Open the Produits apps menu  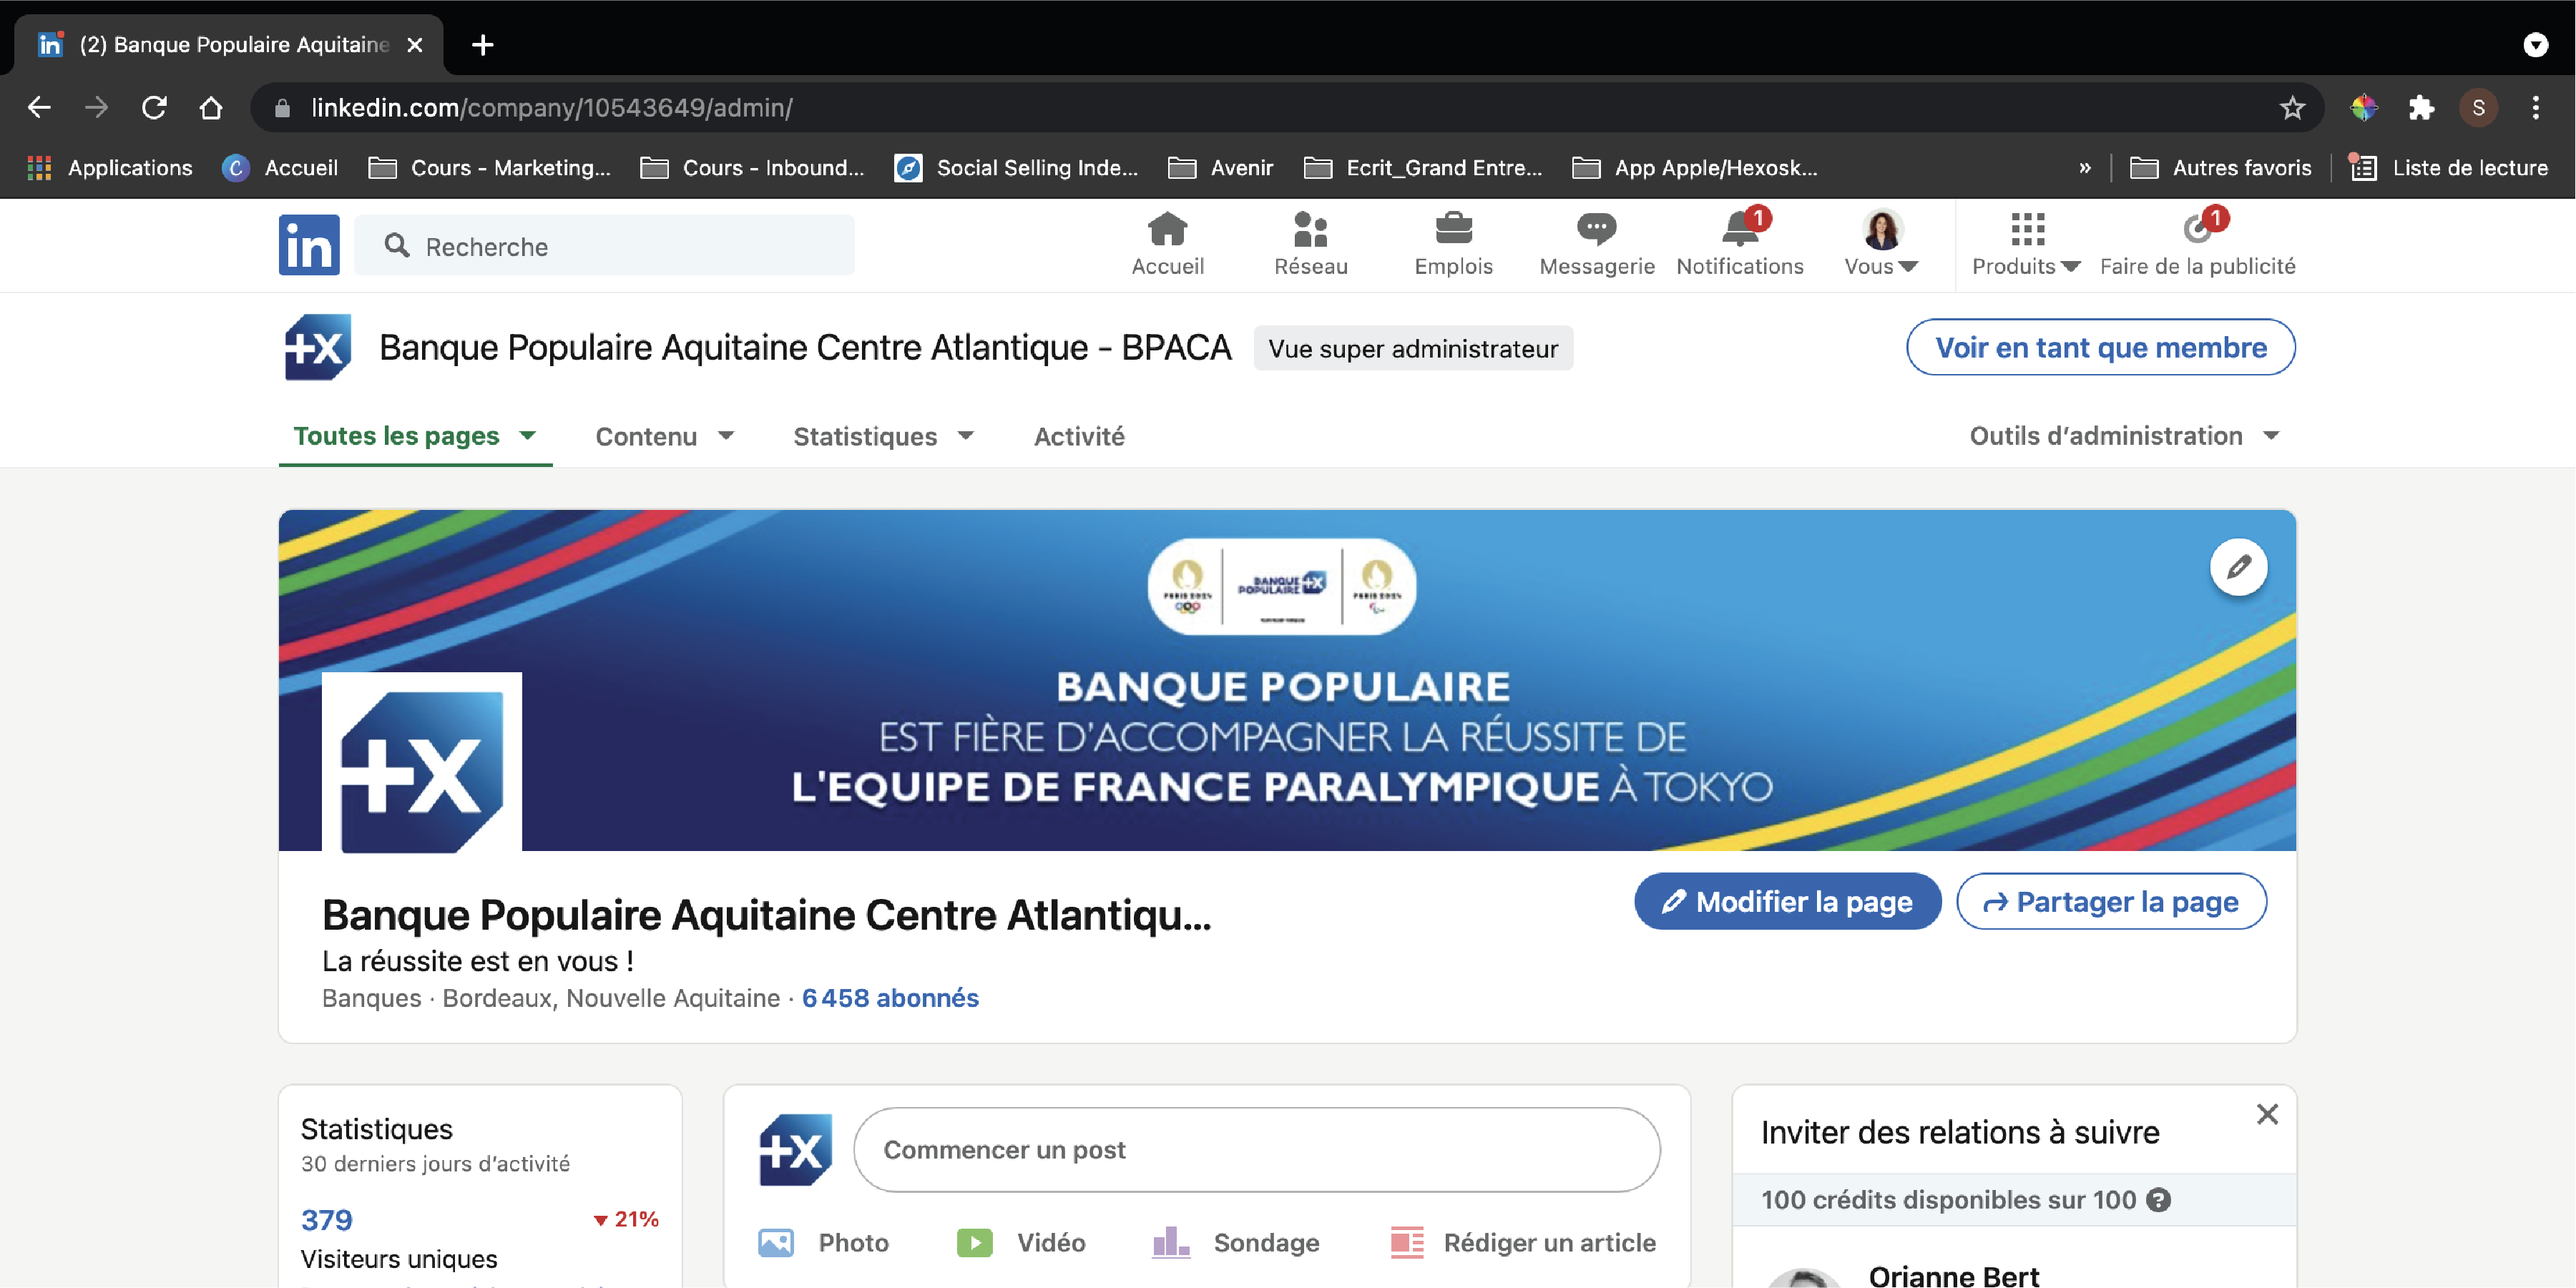pyautogui.click(x=2026, y=243)
